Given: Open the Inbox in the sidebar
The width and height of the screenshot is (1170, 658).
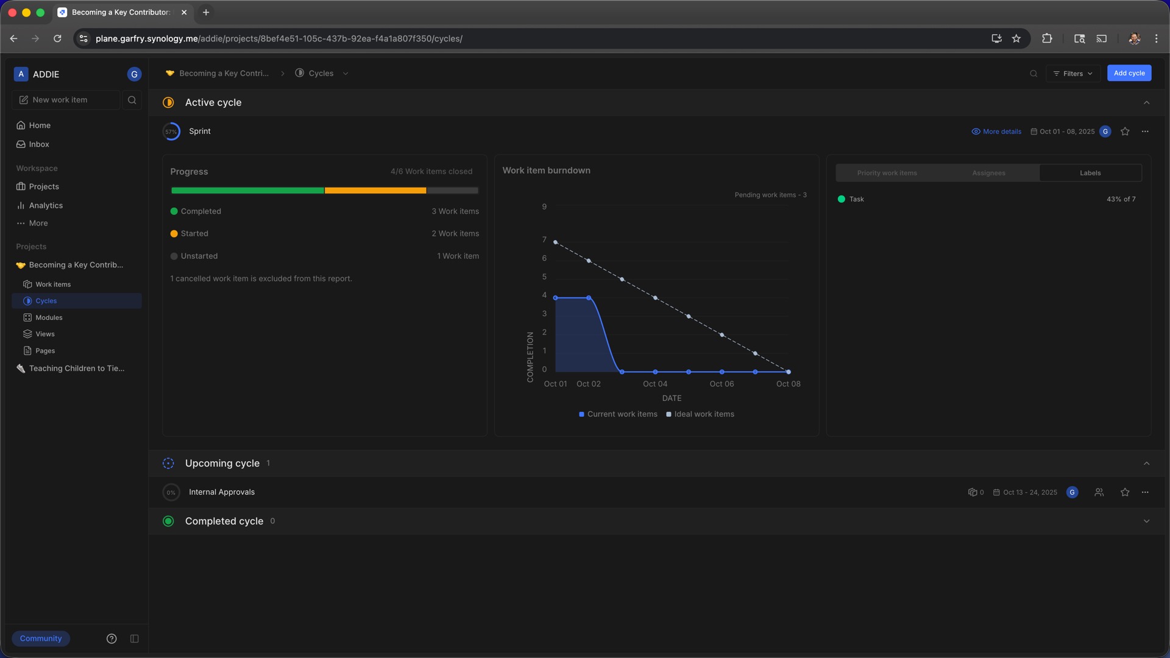Looking at the screenshot, I should 39,144.
